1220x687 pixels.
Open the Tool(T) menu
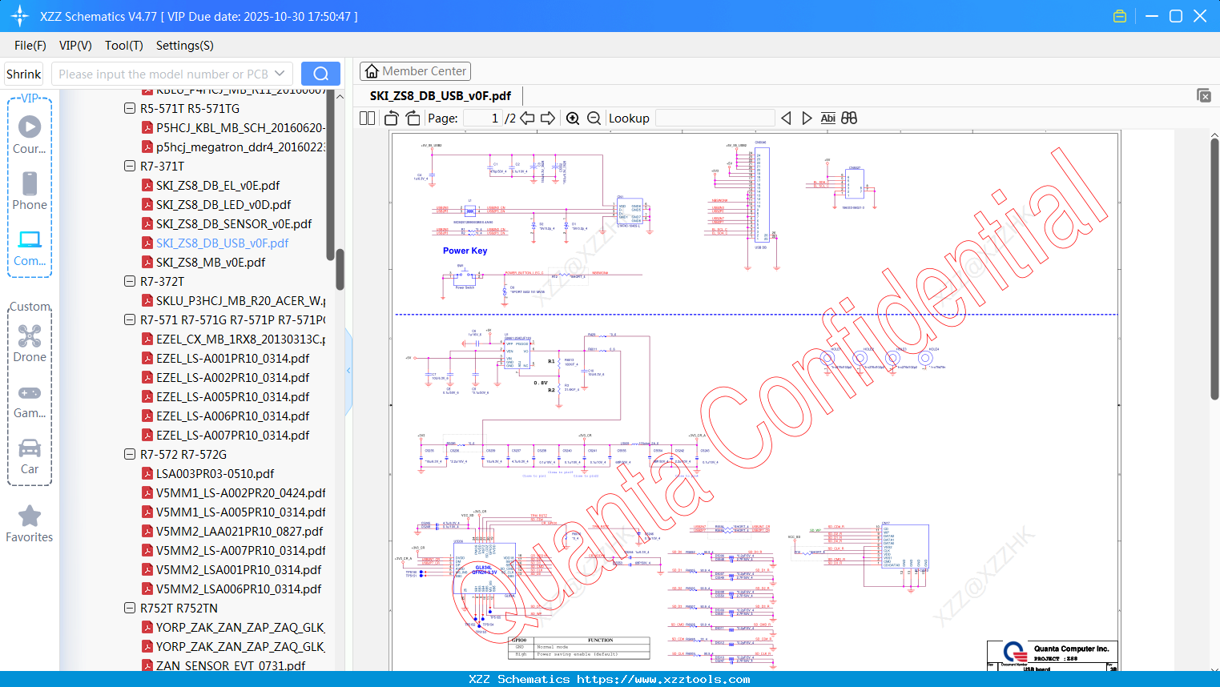(124, 46)
